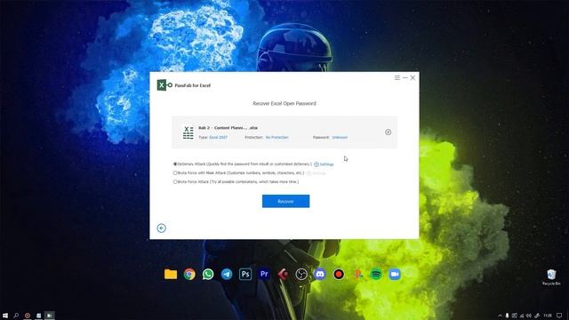Go back using the circled arrow icon
The image size is (569, 320).
[162, 228]
